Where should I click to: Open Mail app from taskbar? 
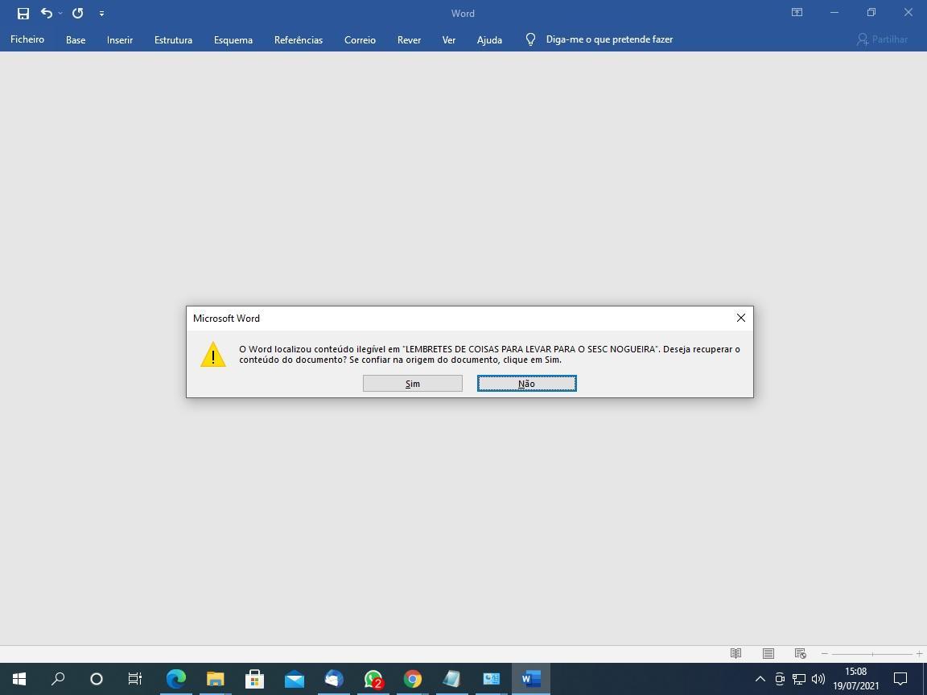click(x=295, y=679)
